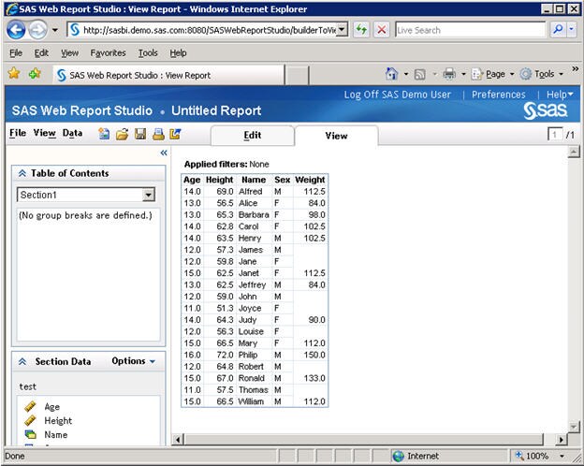Click the Save report disk icon
Image resolution: width=584 pixels, height=466 pixels.
[x=139, y=135]
